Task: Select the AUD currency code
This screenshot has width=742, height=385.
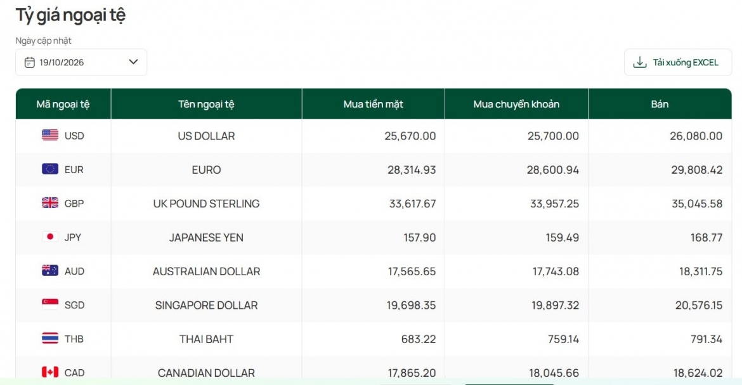Action: tap(74, 271)
